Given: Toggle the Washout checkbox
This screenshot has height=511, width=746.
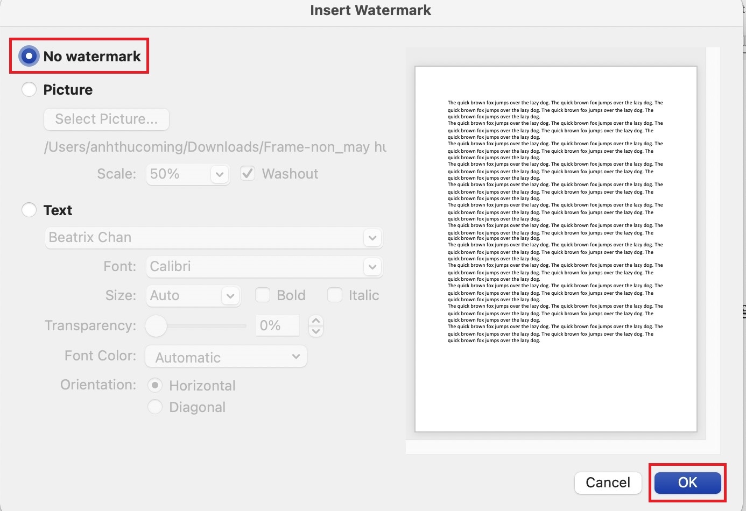Looking at the screenshot, I should tap(248, 173).
